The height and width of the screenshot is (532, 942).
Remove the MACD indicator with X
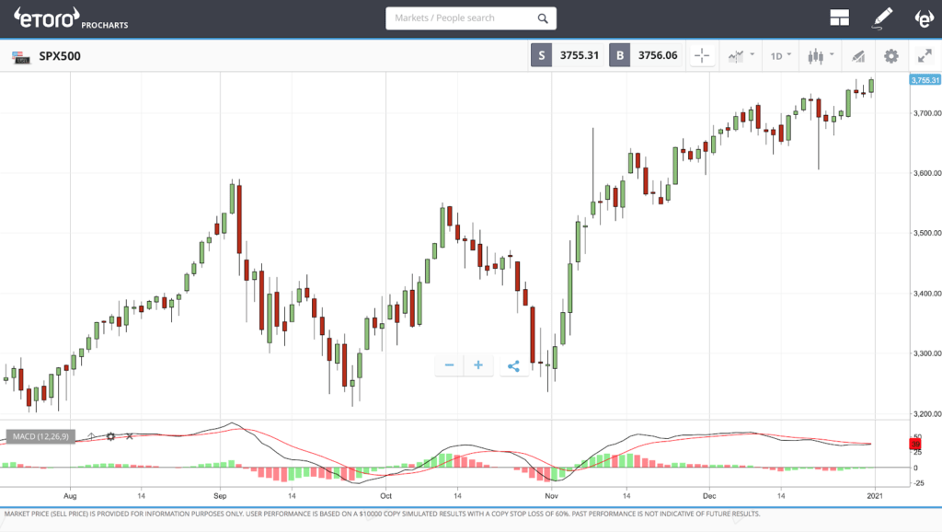click(129, 436)
